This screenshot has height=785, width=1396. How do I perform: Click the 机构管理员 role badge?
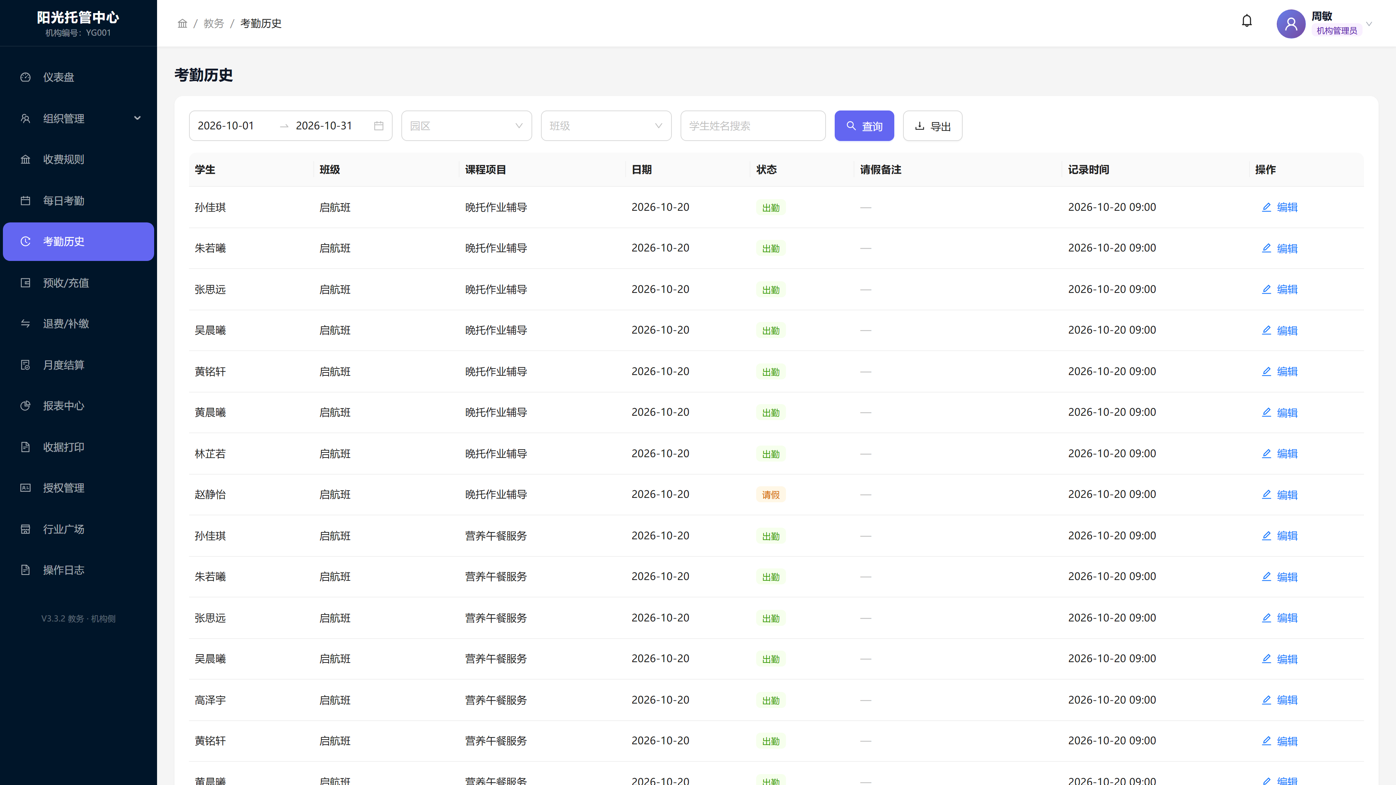click(1336, 31)
